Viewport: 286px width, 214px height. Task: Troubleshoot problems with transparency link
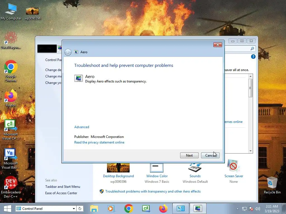pos(153,191)
